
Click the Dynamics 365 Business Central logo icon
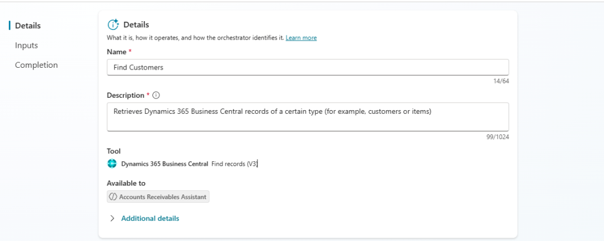(112, 164)
